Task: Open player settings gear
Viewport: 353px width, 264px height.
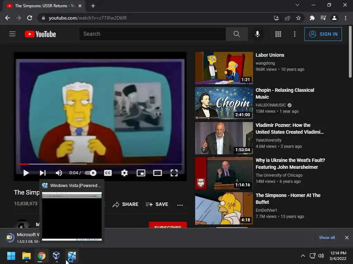Action: tap(124, 173)
